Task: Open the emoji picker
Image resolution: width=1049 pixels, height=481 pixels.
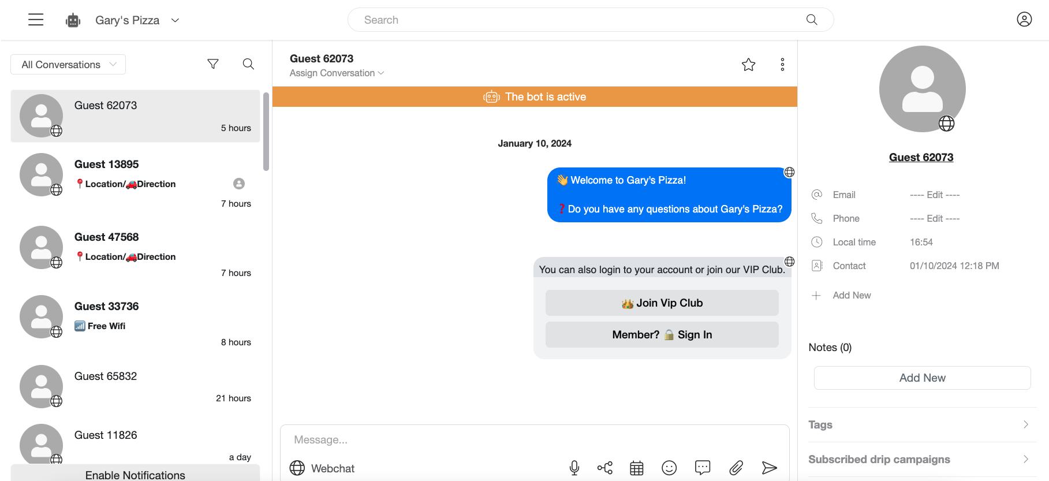Action: coord(669,468)
